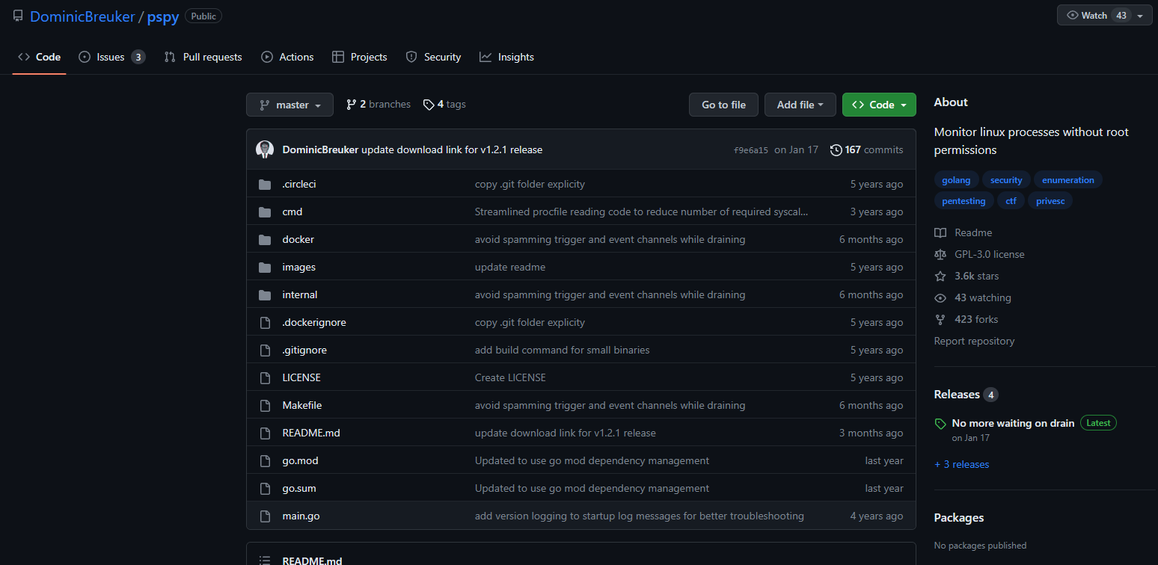Click the .circleci folder icon
Viewport: 1158px width, 565px height.
click(264, 184)
